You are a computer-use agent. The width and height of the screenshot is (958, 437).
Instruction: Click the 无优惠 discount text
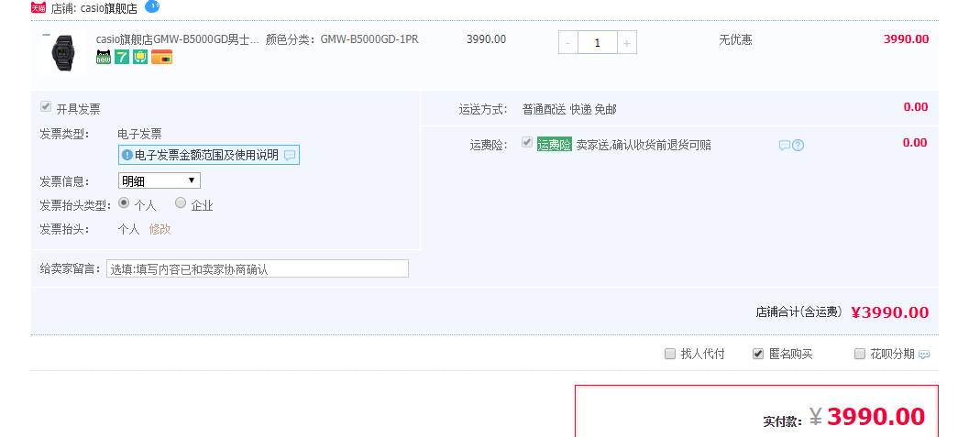click(735, 40)
